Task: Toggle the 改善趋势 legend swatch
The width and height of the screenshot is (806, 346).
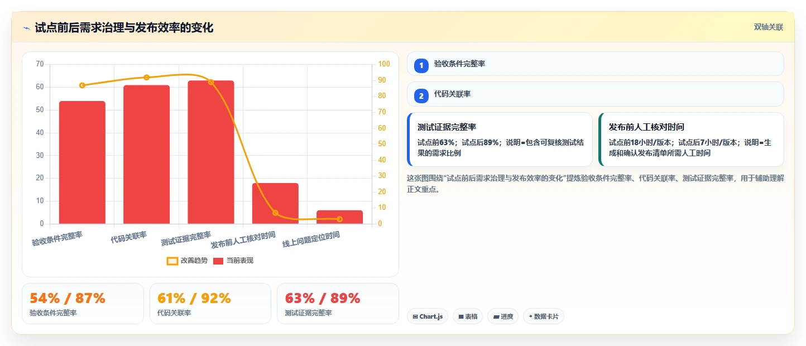Action: [172, 261]
